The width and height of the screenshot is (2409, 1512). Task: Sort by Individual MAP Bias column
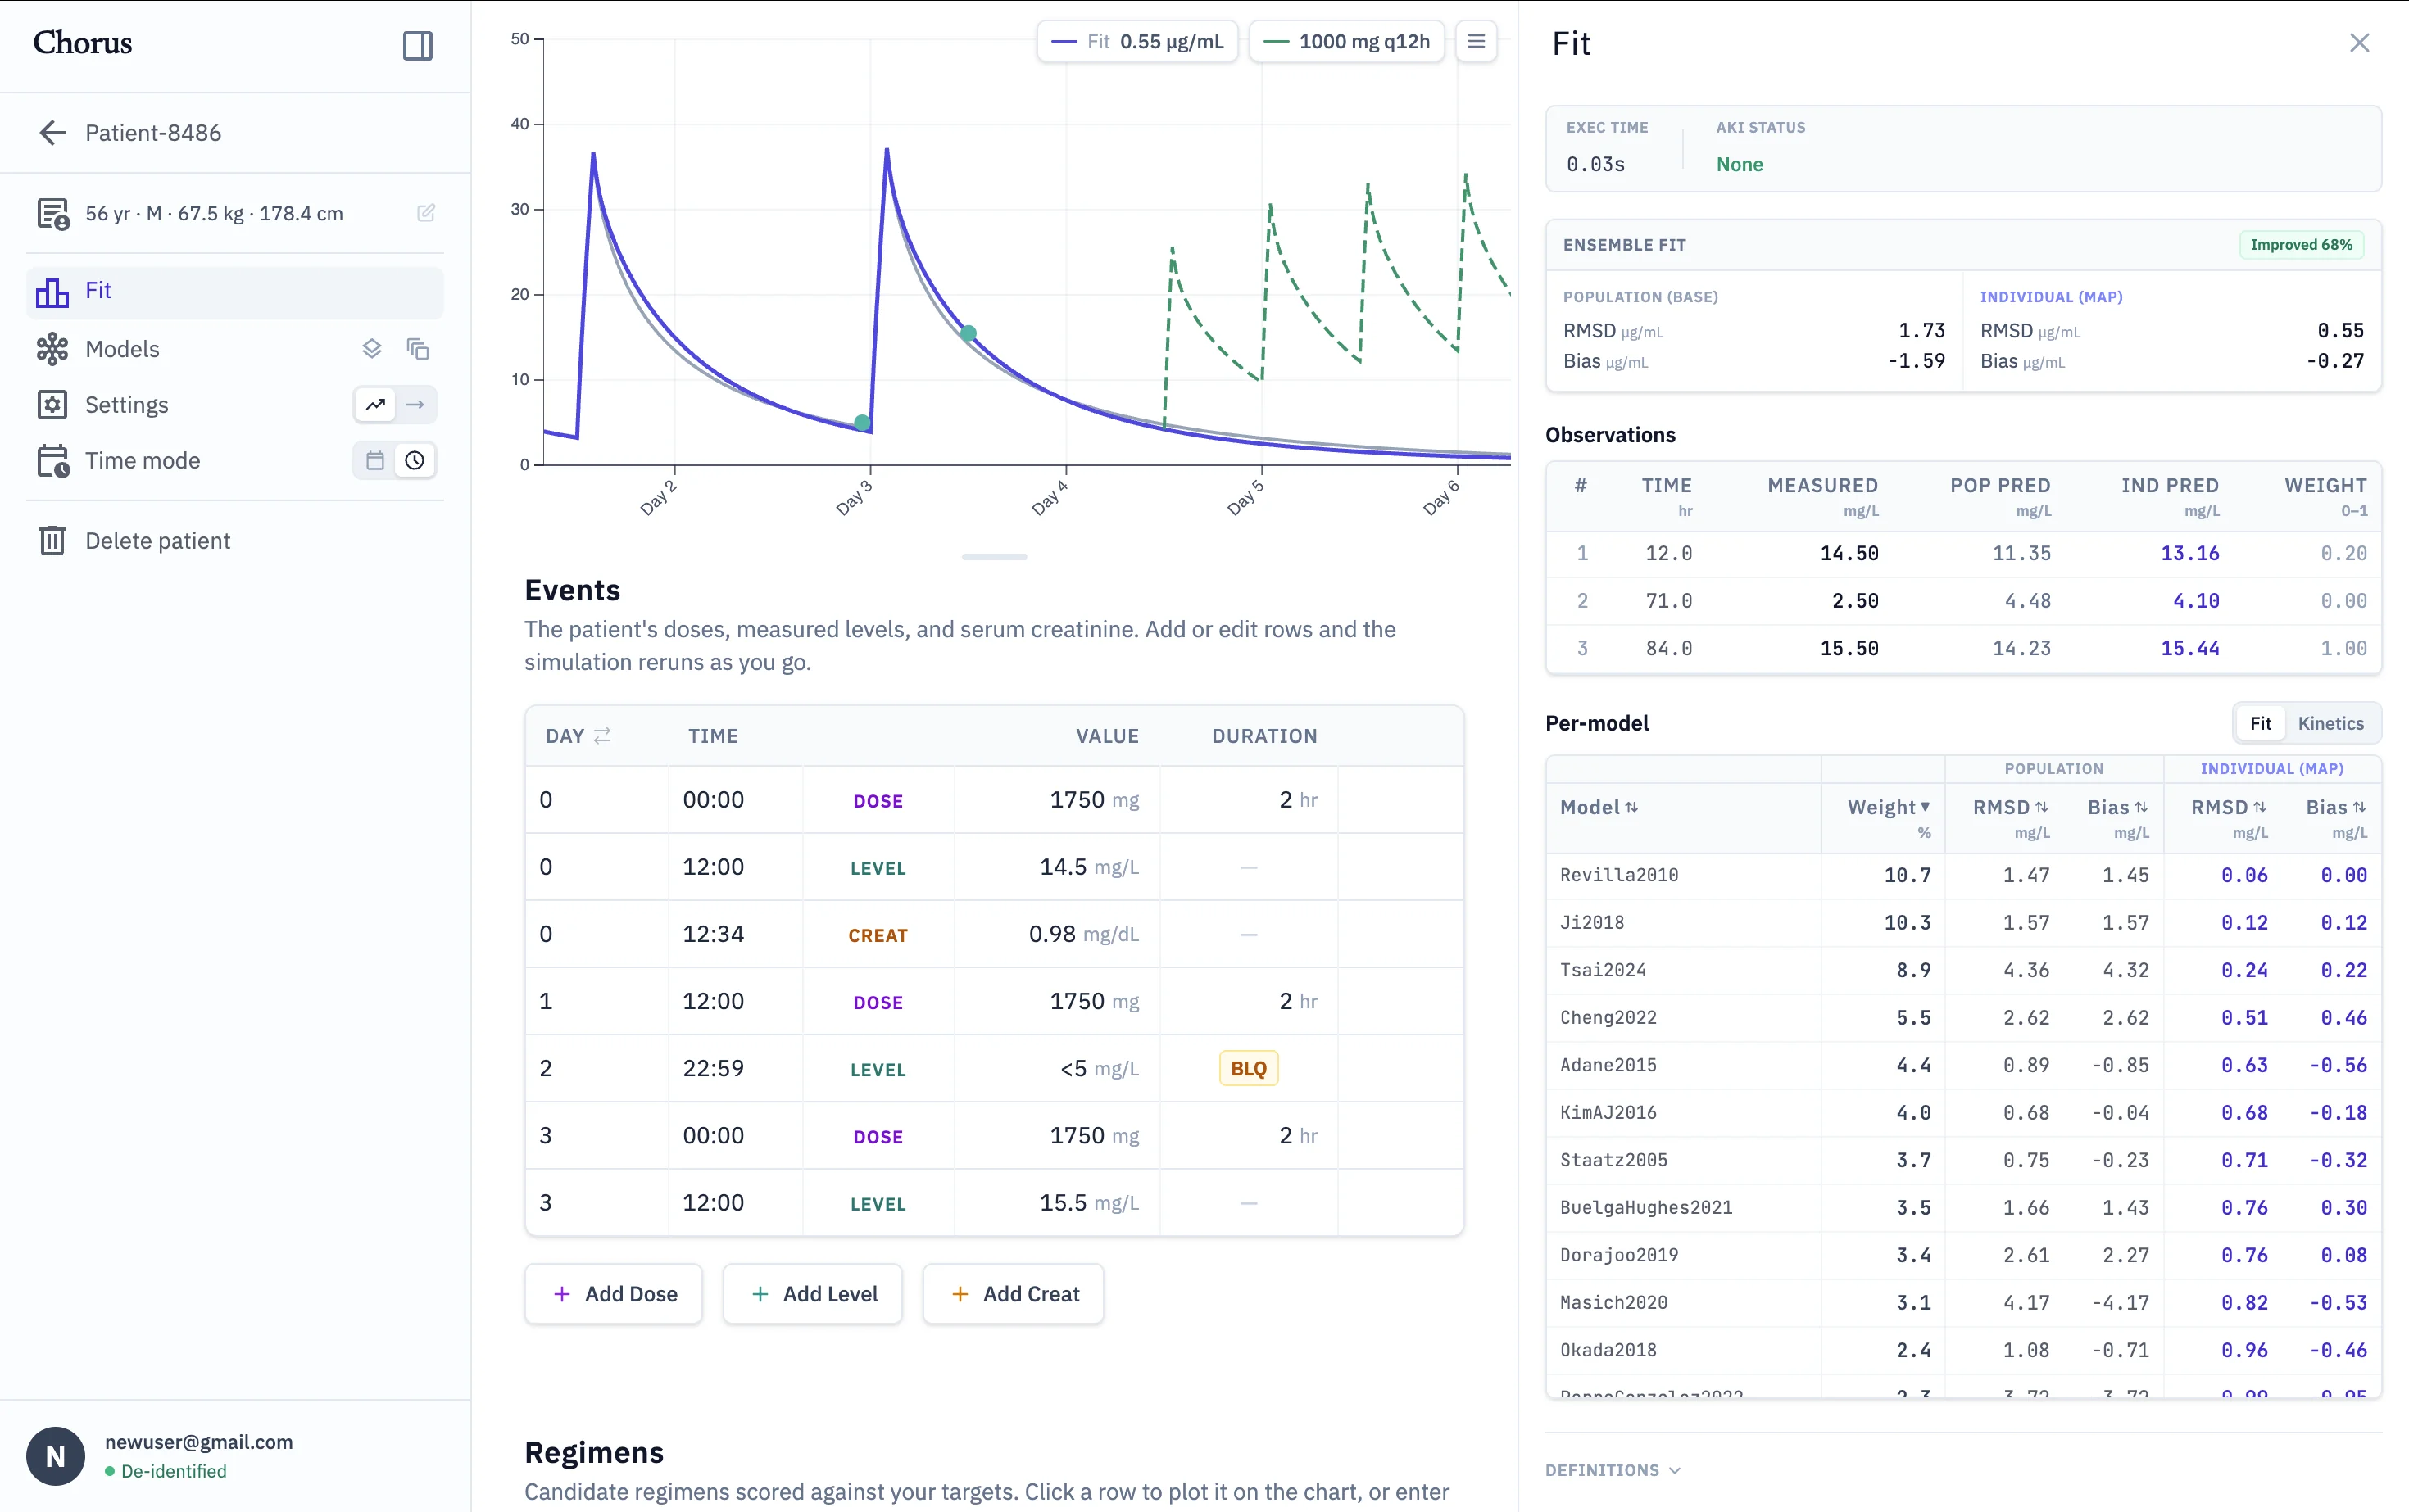2335,808
